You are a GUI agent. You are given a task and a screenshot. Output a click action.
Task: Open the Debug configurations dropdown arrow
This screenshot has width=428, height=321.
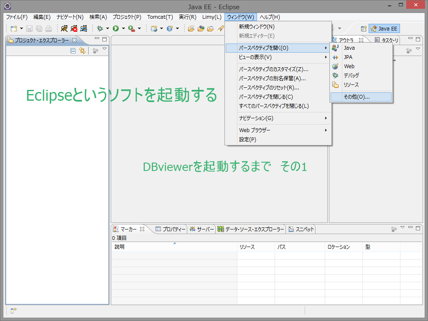click(x=107, y=28)
